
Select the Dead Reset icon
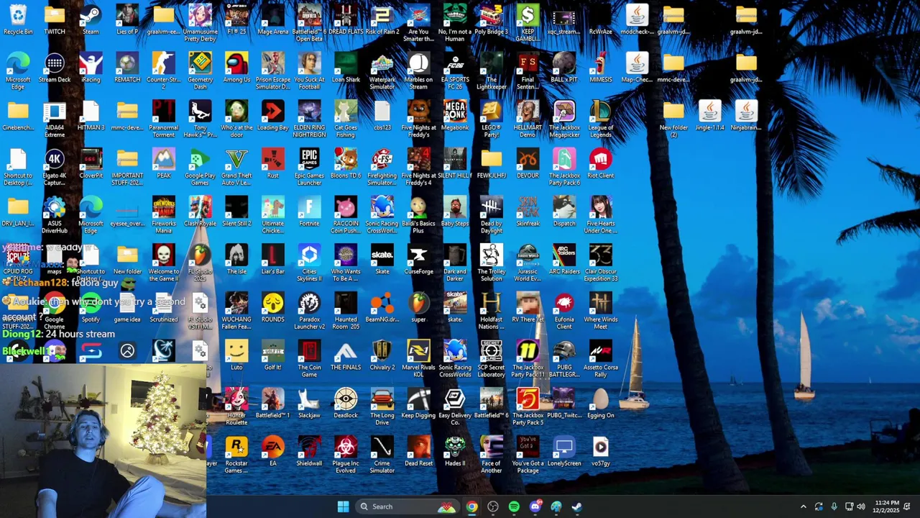(418, 452)
